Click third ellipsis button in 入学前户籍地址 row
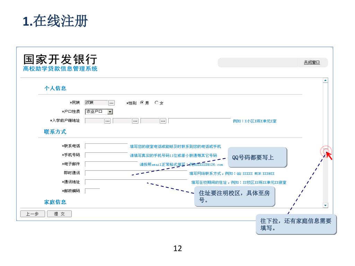The height and width of the screenshot is (266, 355). pos(163,121)
